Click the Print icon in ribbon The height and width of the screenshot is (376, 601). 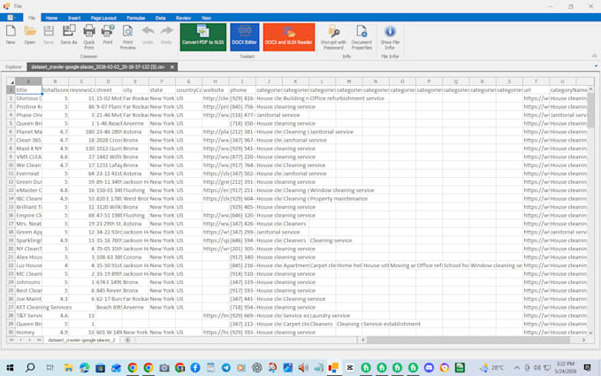tap(108, 35)
